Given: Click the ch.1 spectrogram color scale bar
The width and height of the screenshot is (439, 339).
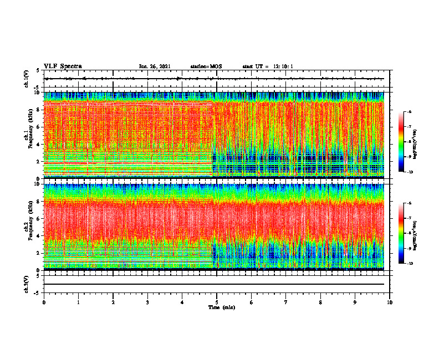Looking at the screenshot, I should [x=401, y=142].
